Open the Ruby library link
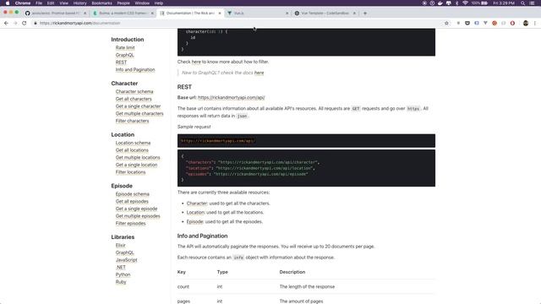Viewport: 541px width, 304px height. tap(121, 282)
